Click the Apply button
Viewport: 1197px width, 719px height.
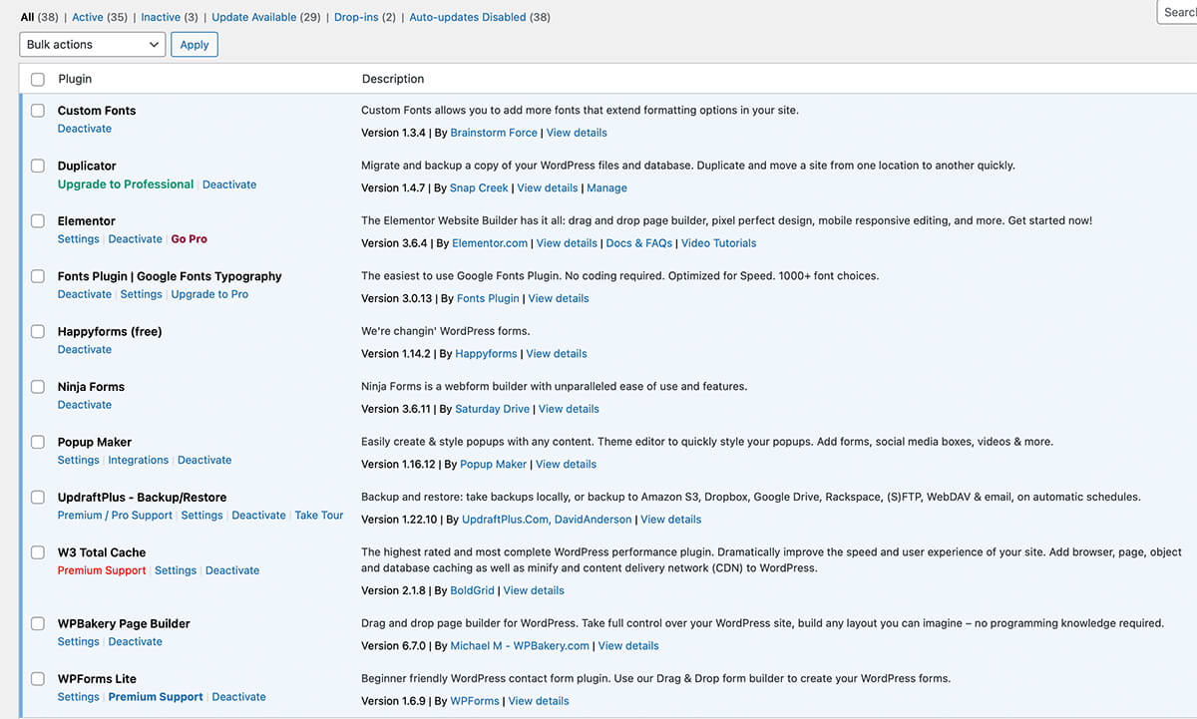point(195,44)
